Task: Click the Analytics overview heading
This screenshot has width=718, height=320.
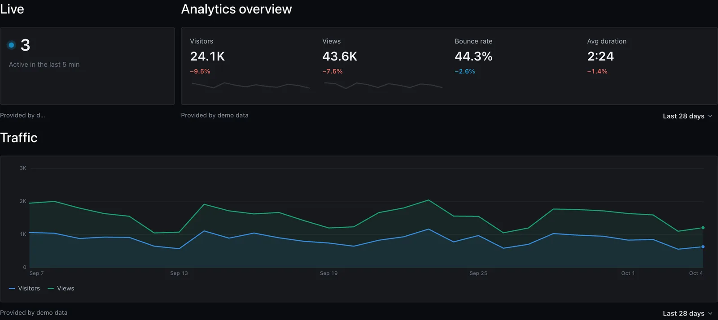Action: click(x=236, y=9)
